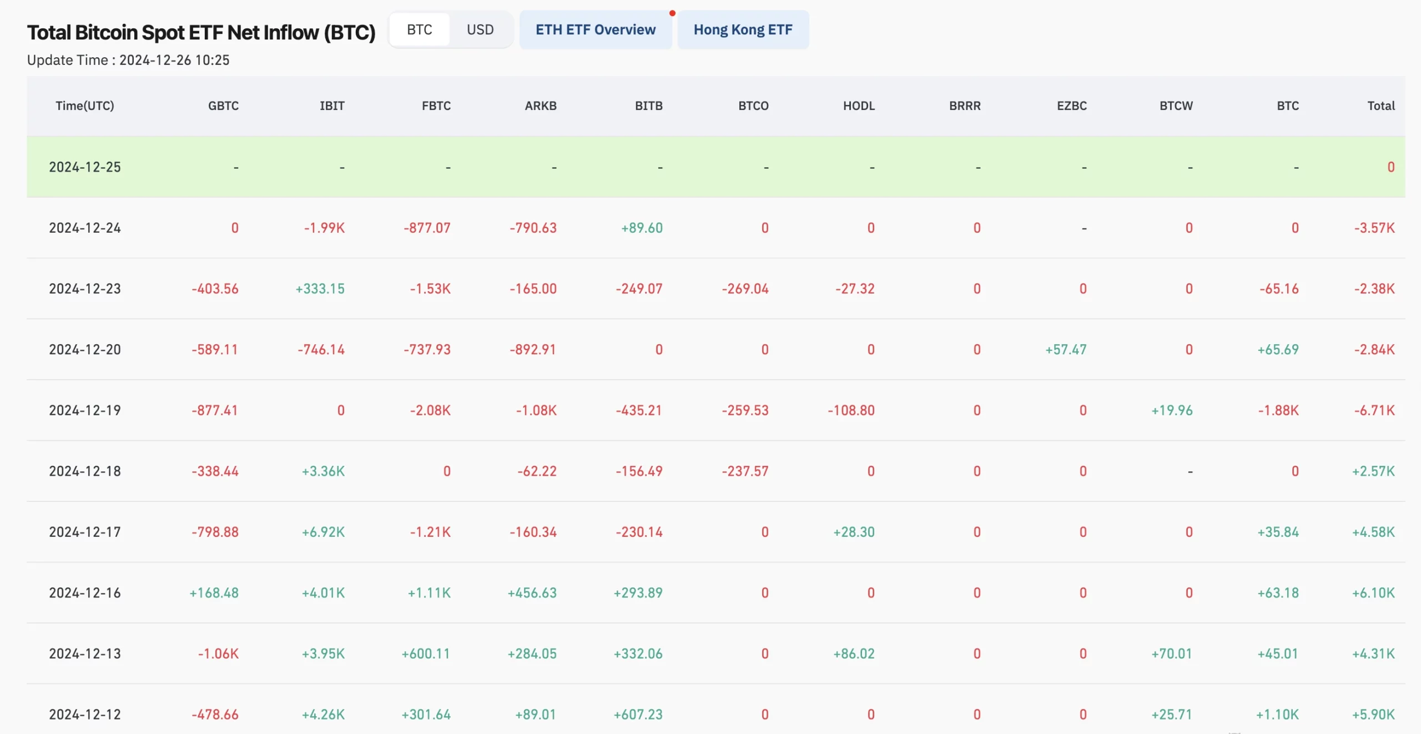Click the +86.02 HODL value
The width and height of the screenshot is (1421, 734).
tap(854, 653)
